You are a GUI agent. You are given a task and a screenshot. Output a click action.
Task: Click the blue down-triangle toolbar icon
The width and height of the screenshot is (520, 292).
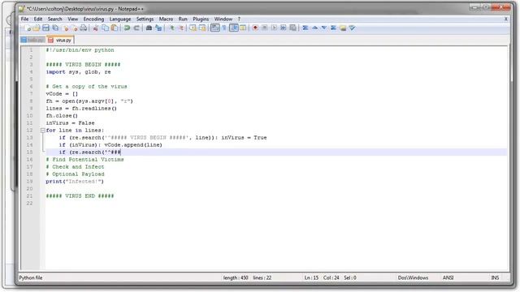click(x=324, y=28)
